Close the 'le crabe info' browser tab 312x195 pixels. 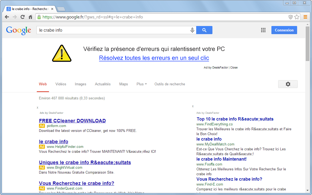(x=52, y=9)
